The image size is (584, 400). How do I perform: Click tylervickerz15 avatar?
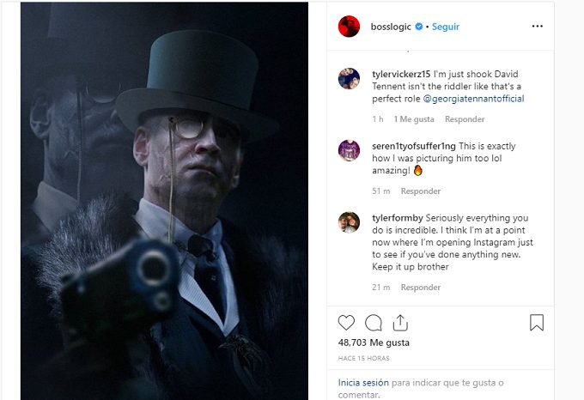coord(349,78)
